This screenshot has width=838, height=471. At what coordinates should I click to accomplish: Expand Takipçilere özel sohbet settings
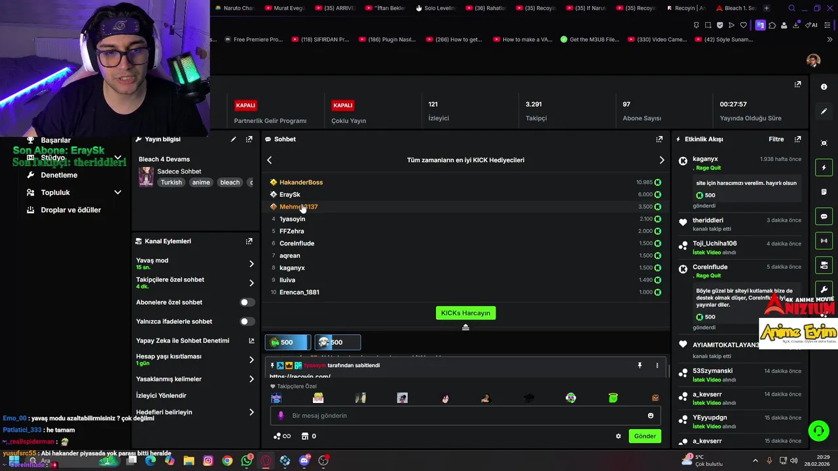pyautogui.click(x=251, y=283)
